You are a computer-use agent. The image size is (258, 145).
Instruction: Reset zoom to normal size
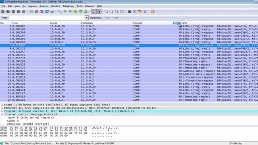point(117,11)
